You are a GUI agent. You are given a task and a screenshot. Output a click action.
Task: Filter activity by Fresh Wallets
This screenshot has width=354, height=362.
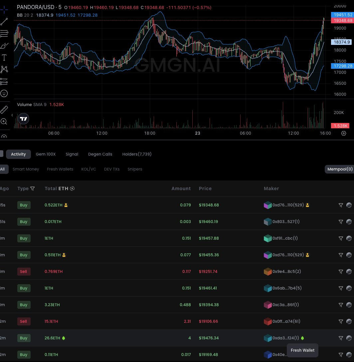point(60,169)
